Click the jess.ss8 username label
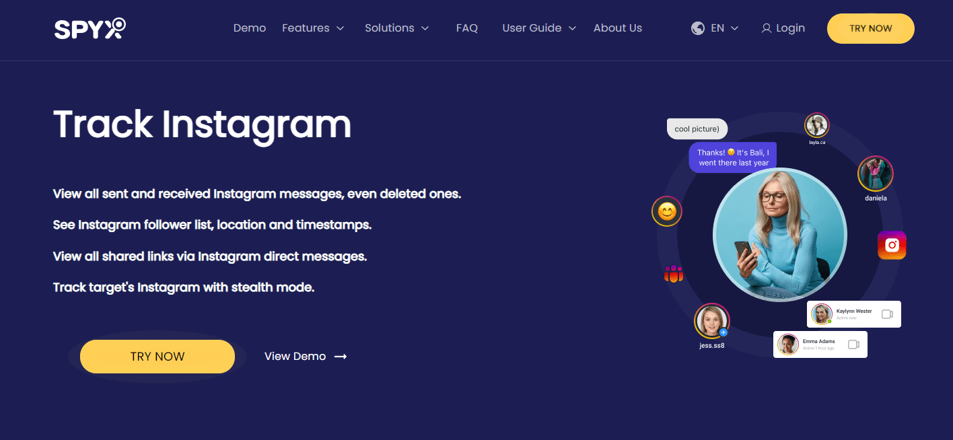This screenshot has width=953, height=440. click(712, 346)
